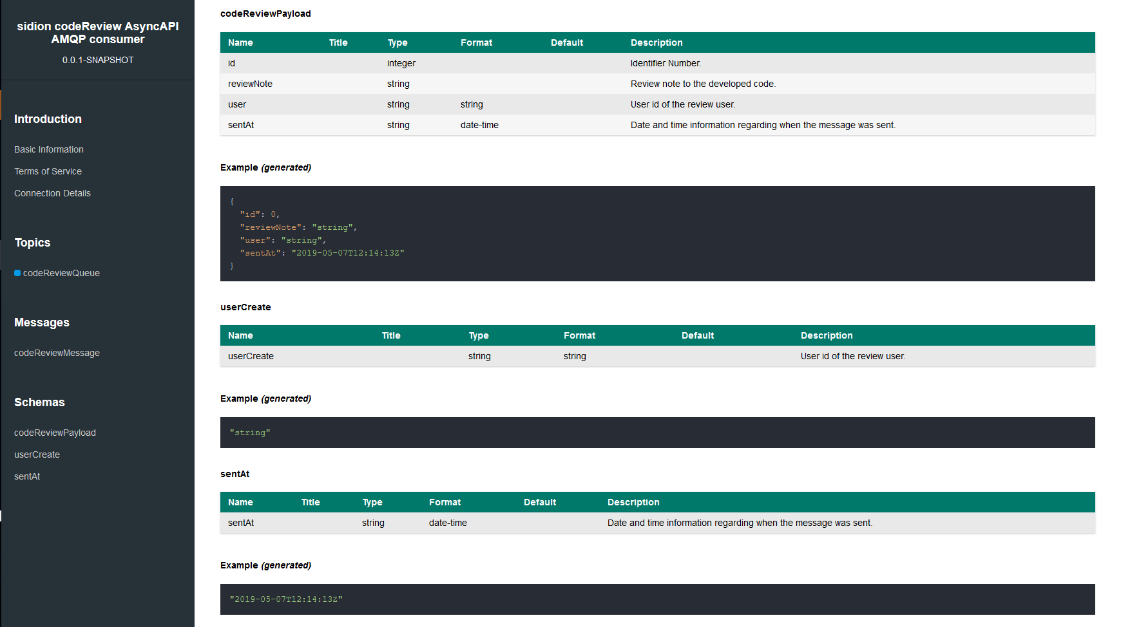Open the userCreate schema sidebar link
Image resolution: width=1121 pixels, height=627 pixels.
[x=37, y=454]
